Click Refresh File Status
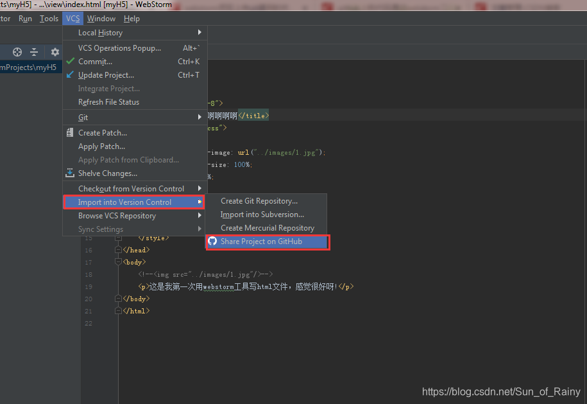The image size is (587, 404). click(135, 102)
